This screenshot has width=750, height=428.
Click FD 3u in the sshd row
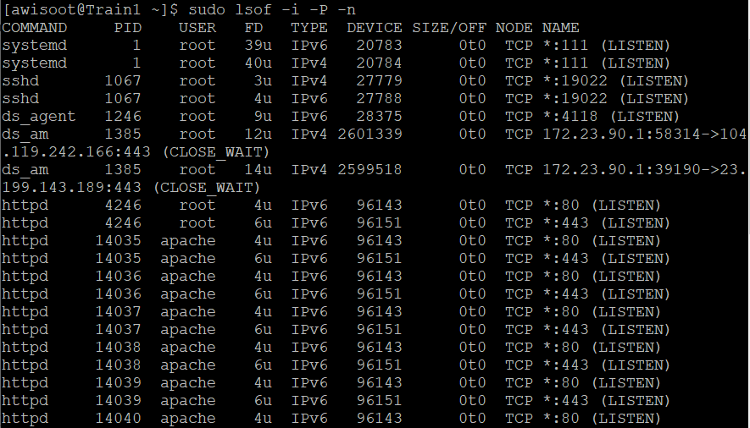pyautogui.click(x=263, y=81)
